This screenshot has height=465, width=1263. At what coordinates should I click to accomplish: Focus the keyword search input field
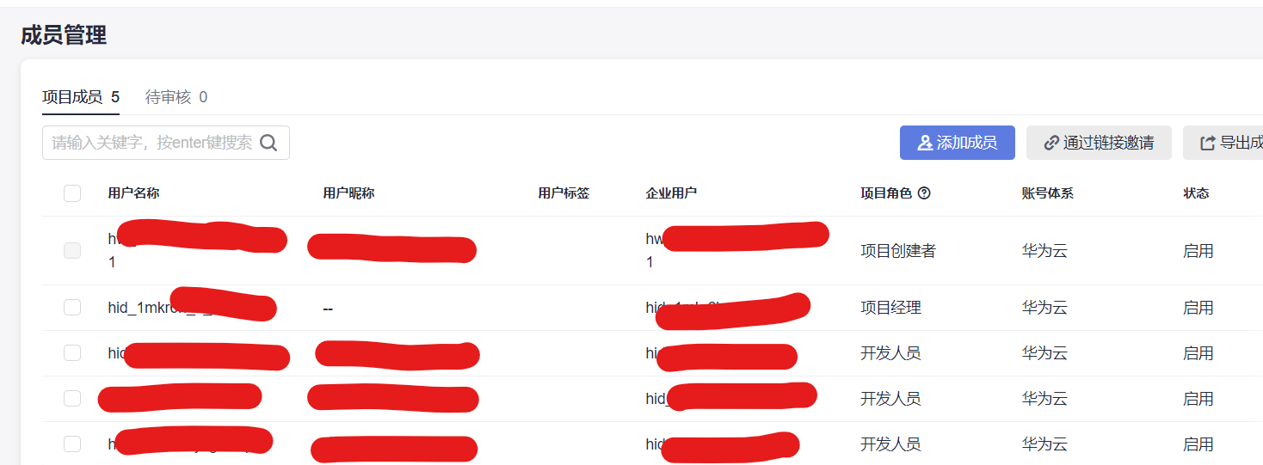(151, 143)
